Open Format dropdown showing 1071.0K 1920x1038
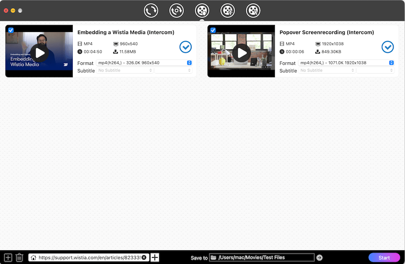 click(346, 63)
